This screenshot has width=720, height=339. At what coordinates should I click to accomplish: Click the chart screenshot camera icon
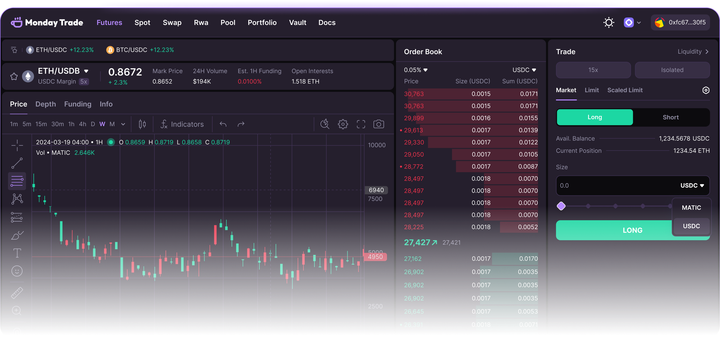379,124
